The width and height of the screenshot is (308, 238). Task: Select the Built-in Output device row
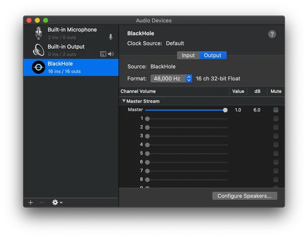tap(71, 50)
